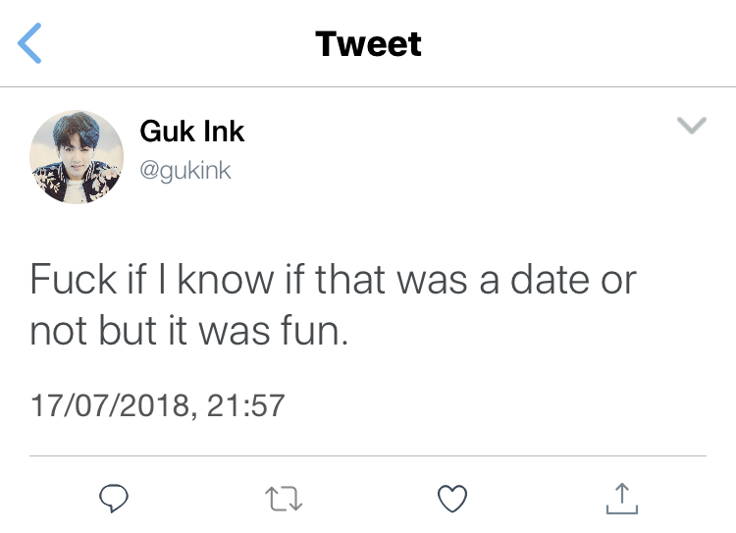Open Guk Ink's profile picture

pyautogui.click(x=76, y=156)
